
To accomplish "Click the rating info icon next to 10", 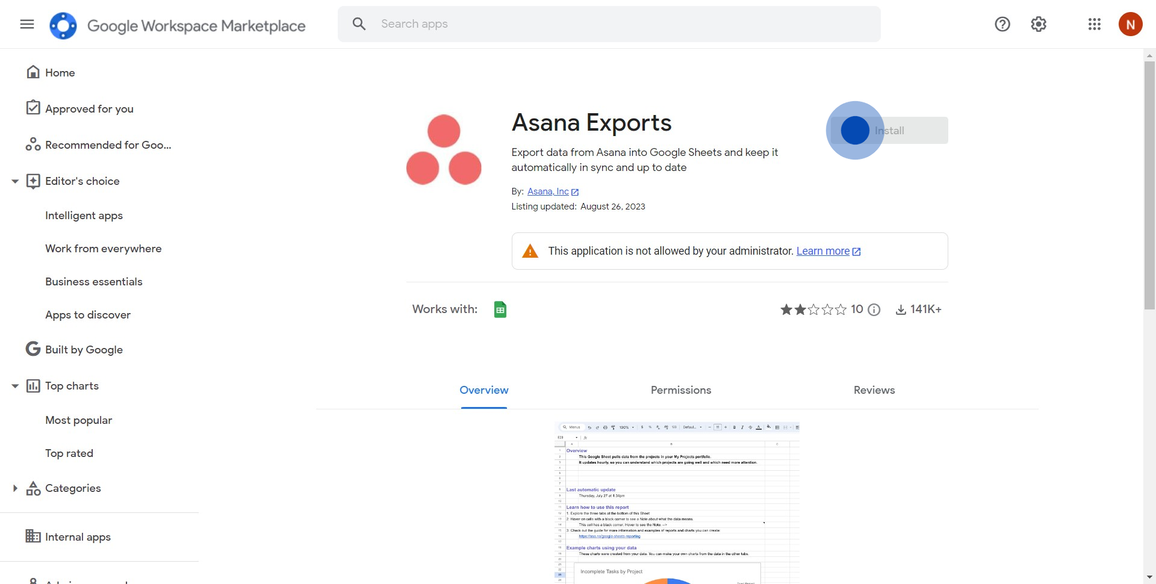I will tap(874, 309).
